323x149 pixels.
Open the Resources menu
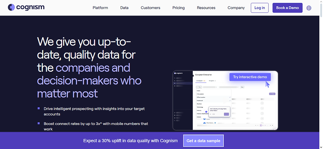206,8
